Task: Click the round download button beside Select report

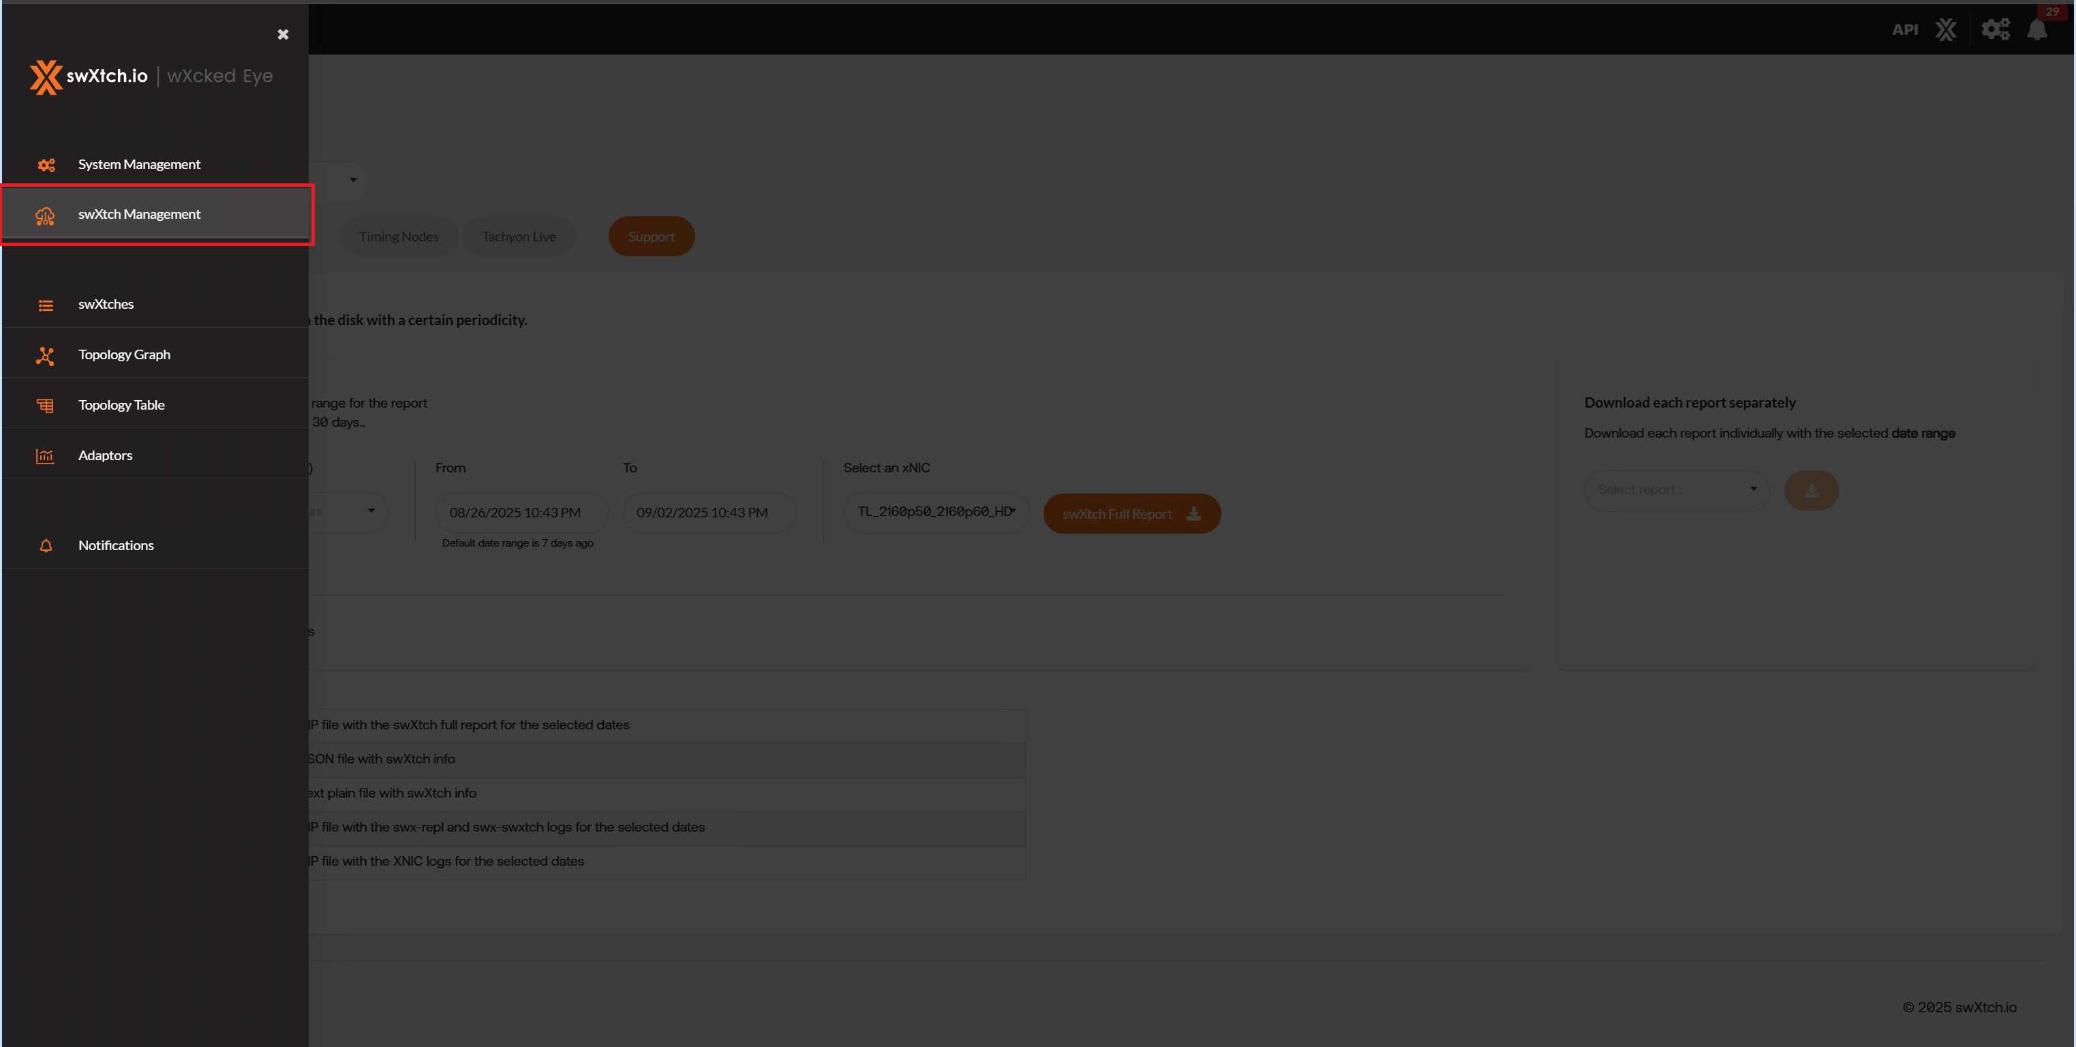Action: coord(1811,490)
